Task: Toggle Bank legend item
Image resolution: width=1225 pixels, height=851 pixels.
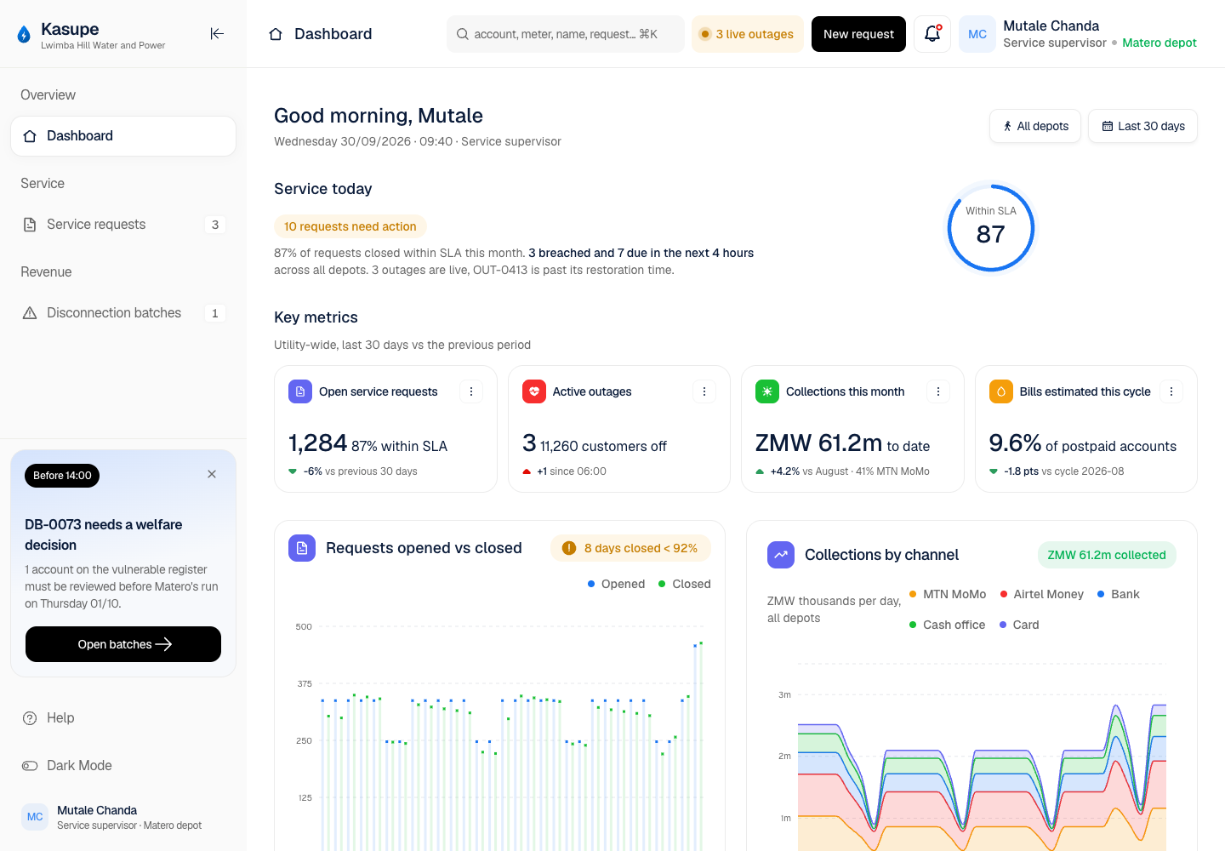Action: [1119, 594]
